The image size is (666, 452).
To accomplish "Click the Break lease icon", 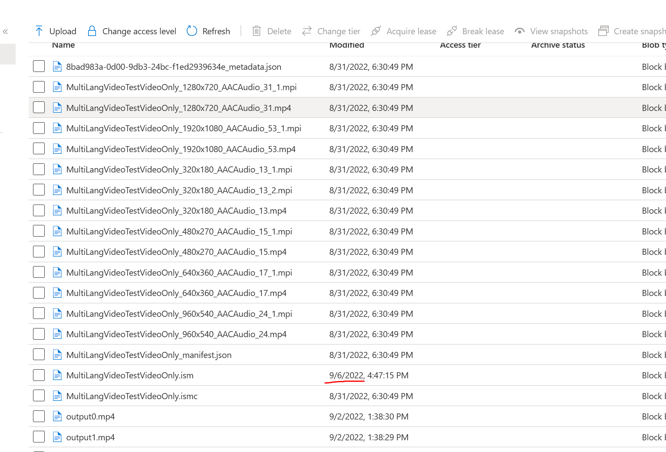I will point(452,31).
